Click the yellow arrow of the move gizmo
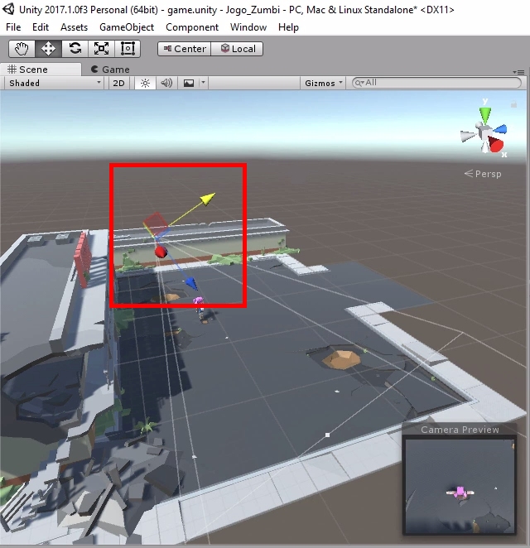 (206, 197)
